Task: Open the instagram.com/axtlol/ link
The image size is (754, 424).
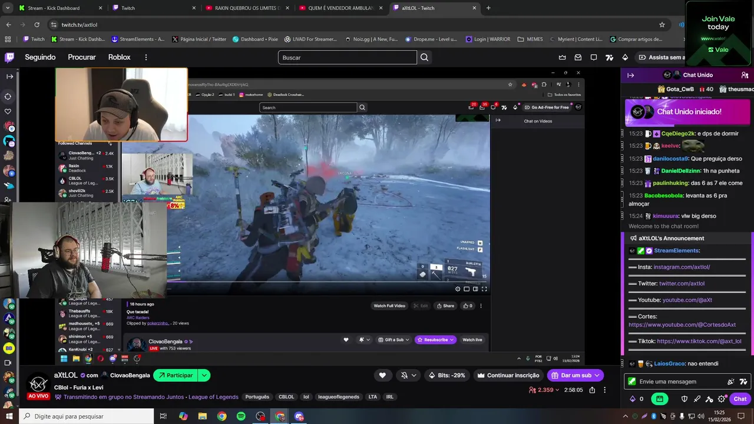Action: click(682, 267)
